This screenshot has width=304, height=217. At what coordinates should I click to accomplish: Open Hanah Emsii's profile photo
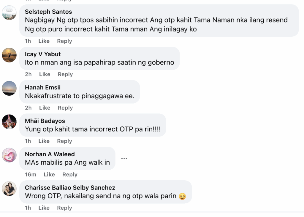(9, 88)
